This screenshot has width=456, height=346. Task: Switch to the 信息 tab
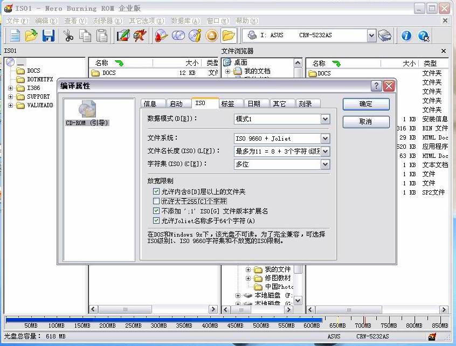153,104
